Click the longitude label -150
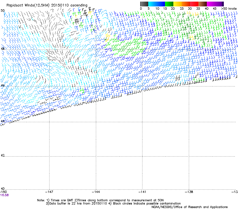This screenshot has height=209, width=238. point(3,192)
